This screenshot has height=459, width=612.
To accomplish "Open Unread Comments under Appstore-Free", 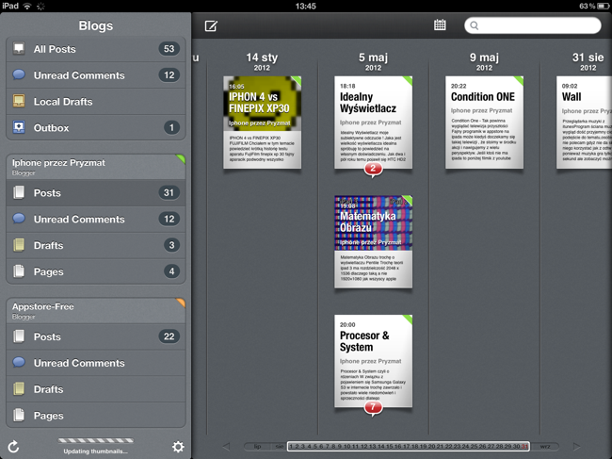I will [96, 363].
